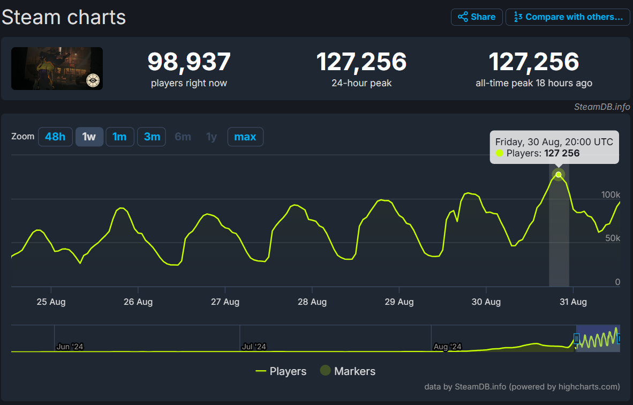Grab the right navigator range handle
This screenshot has height=405, width=633.
coord(619,339)
